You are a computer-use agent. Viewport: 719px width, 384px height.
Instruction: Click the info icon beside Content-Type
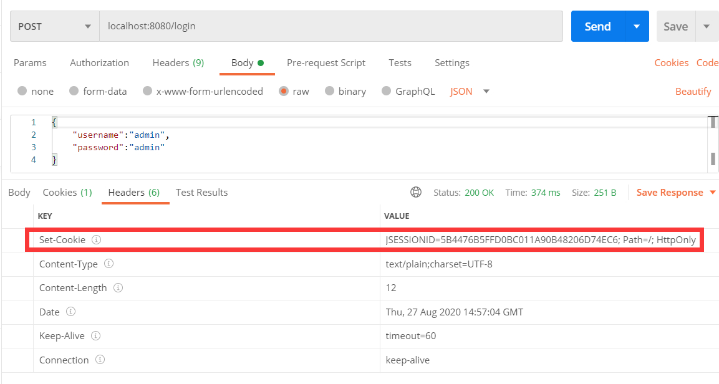tap(109, 264)
